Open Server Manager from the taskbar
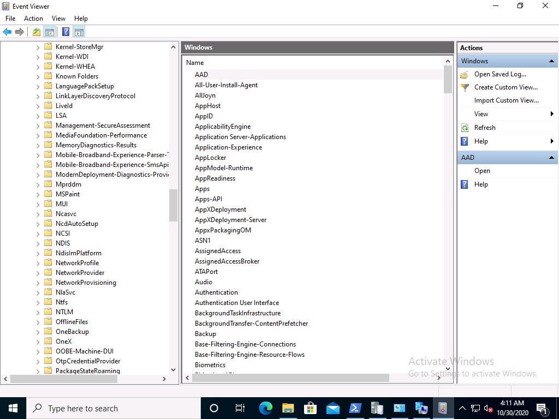This screenshot has height=419, width=559. 377,408
